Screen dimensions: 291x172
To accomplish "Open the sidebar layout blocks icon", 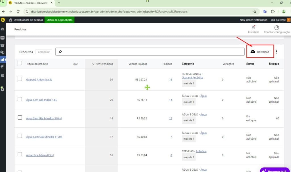I will (x=3, y=76).
